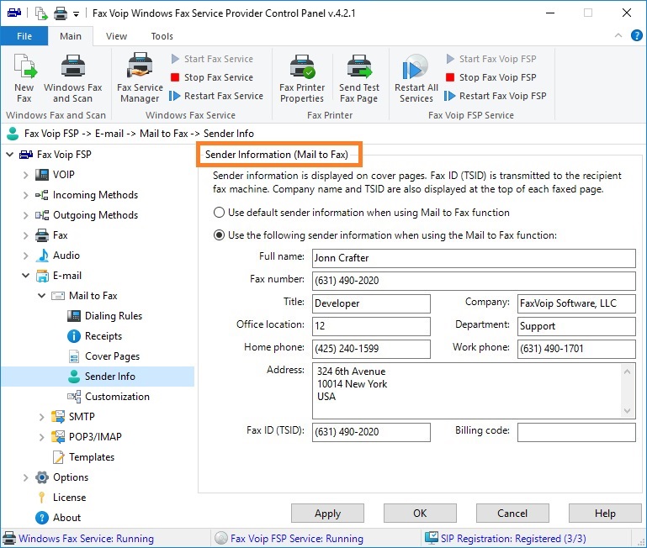Viewport: 647px width, 548px height.
Task: Click Start Fax Voip FSP
Action: pos(491,59)
